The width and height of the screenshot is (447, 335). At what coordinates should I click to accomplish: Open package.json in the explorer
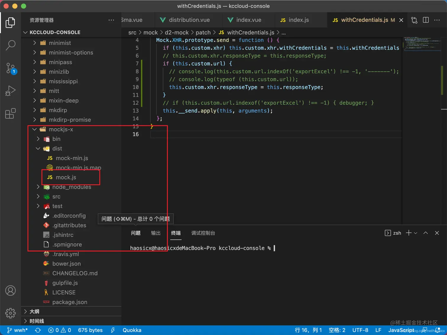(x=70, y=302)
